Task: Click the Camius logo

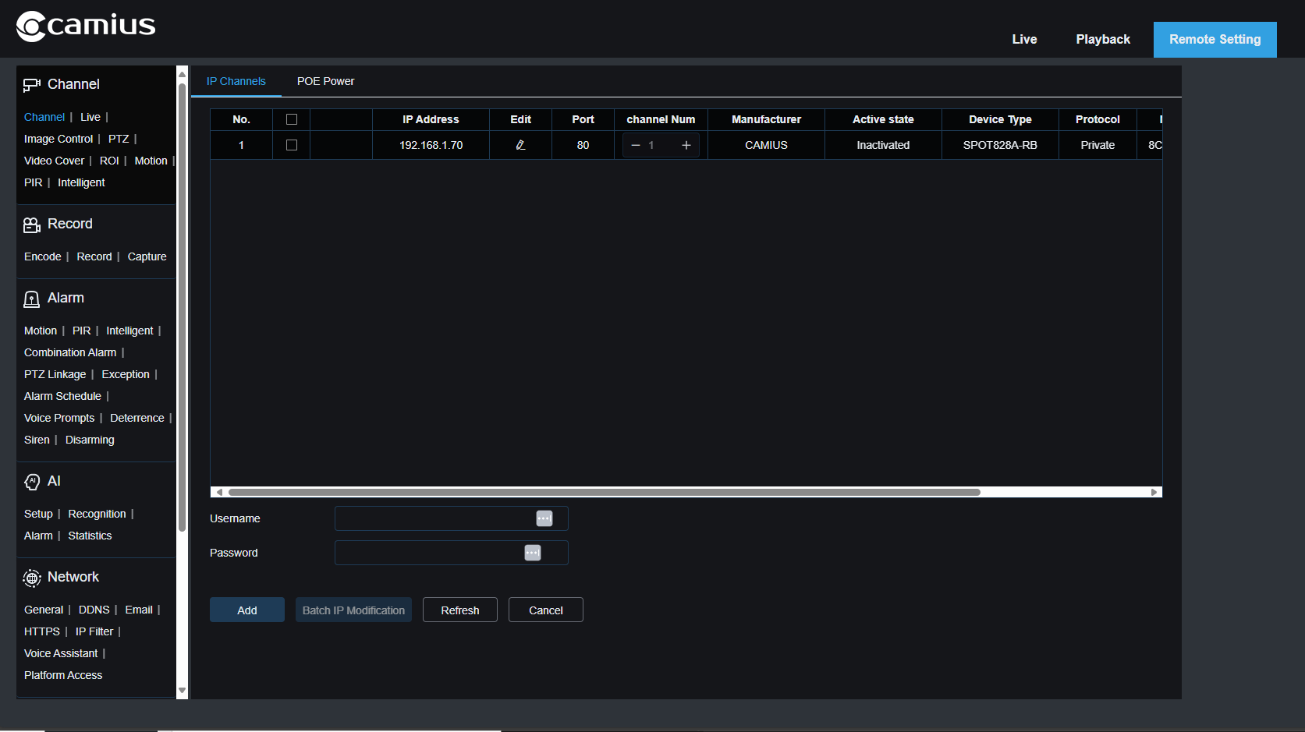Action: tap(85, 26)
